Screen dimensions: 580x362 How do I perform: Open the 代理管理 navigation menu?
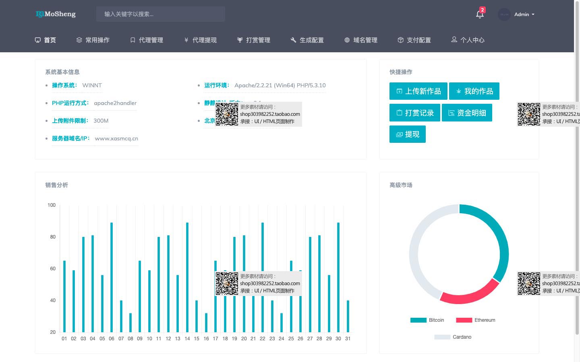tap(147, 40)
